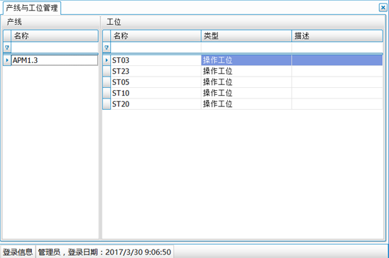This screenshot has height=258, width=389.
Task: Click 操作工位 type cell in ST05 row
Action: [246, 82]
